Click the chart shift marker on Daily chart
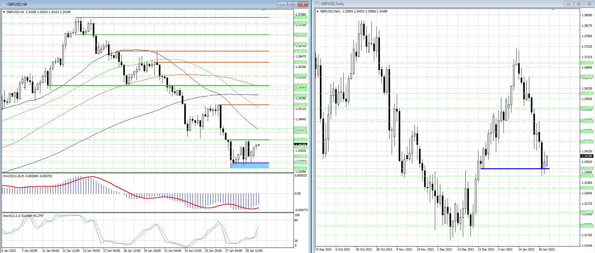Viewport: 595px width, 253px height. [553, 10]
